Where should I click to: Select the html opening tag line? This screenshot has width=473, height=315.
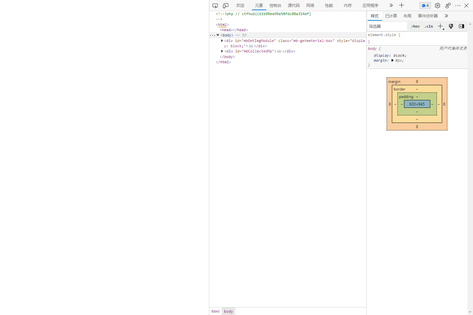coord(222,25)
